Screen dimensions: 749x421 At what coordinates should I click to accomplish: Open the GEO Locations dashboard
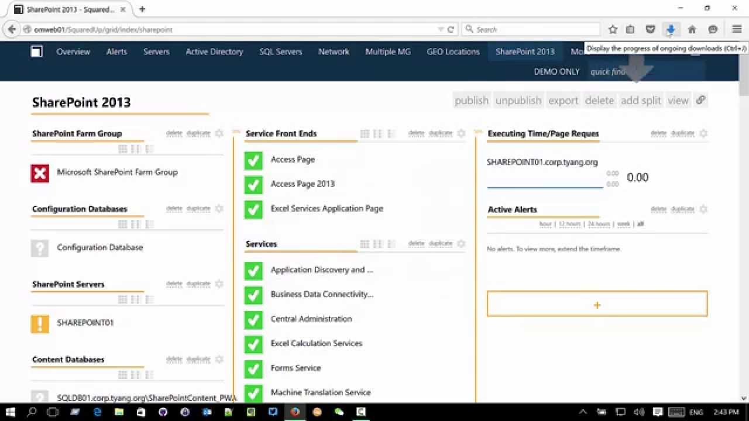[x=453, y=51]
